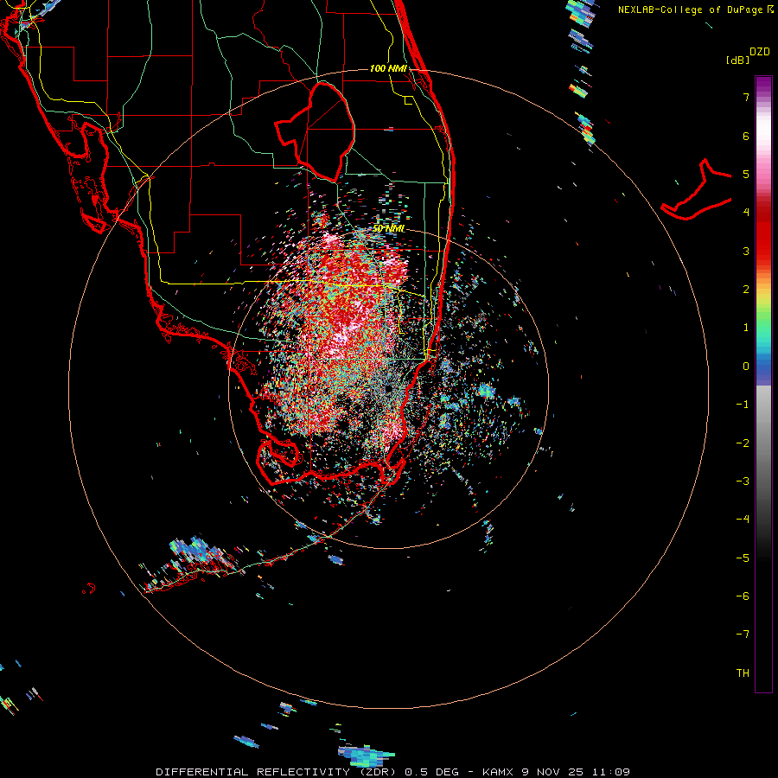Screen dimensions: 778x778
Task: Click the 5 tick label on color scale
Action: pyautogui.click(x=746, y=174)
